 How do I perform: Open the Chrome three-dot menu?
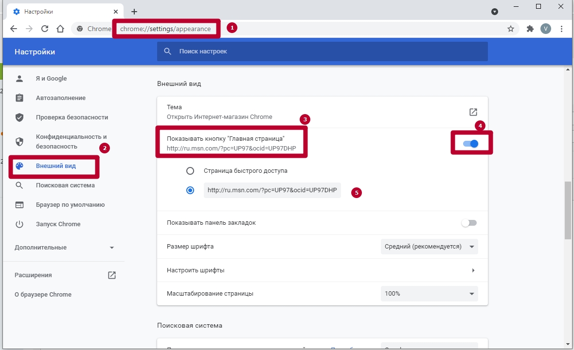click(561, 29)
